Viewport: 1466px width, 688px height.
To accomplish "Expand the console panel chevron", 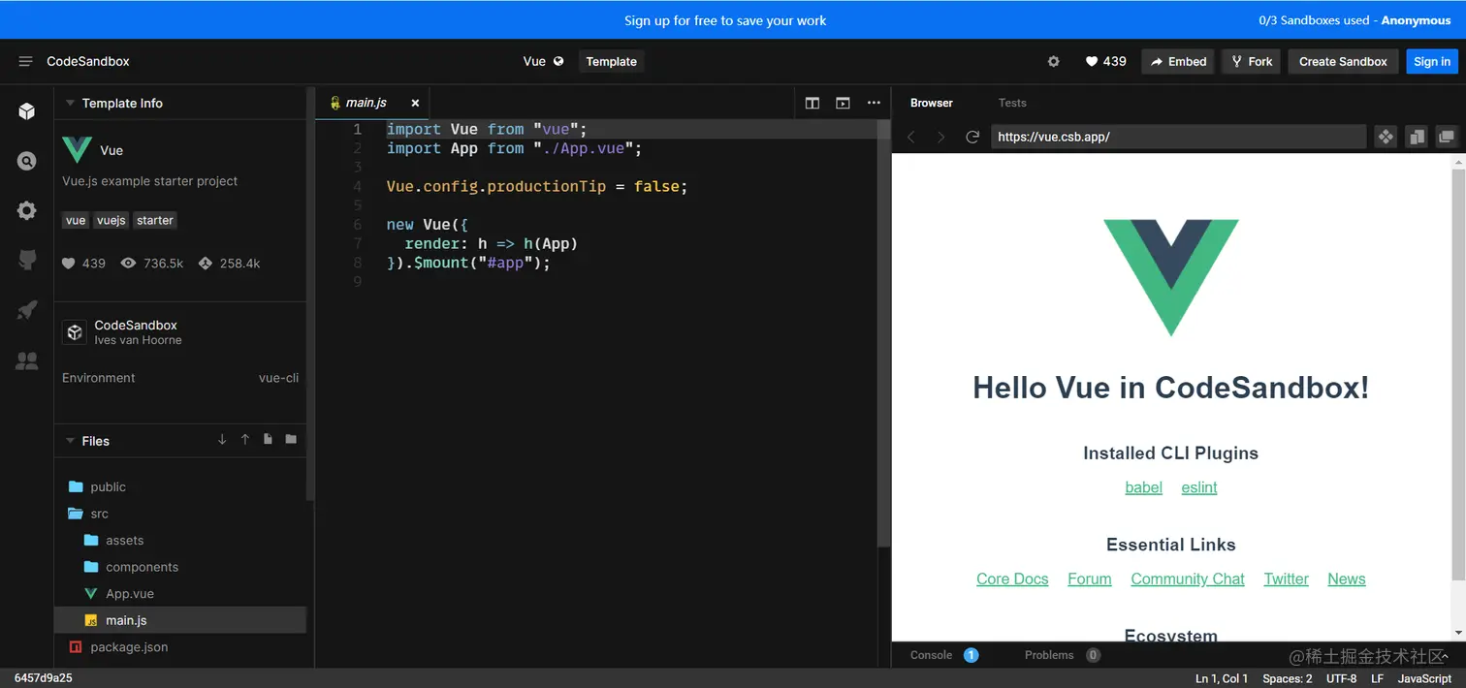I will (x=1445, y=656).
